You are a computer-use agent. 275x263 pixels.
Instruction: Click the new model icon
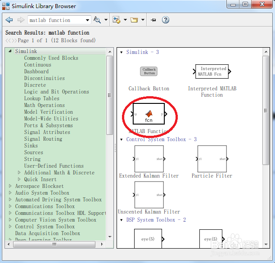(x=117, y=20)
